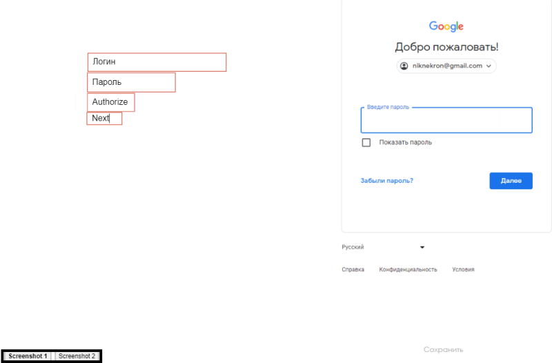The image size is (552, 363).
Task: Click the Google logo
Action: point(446,26)
